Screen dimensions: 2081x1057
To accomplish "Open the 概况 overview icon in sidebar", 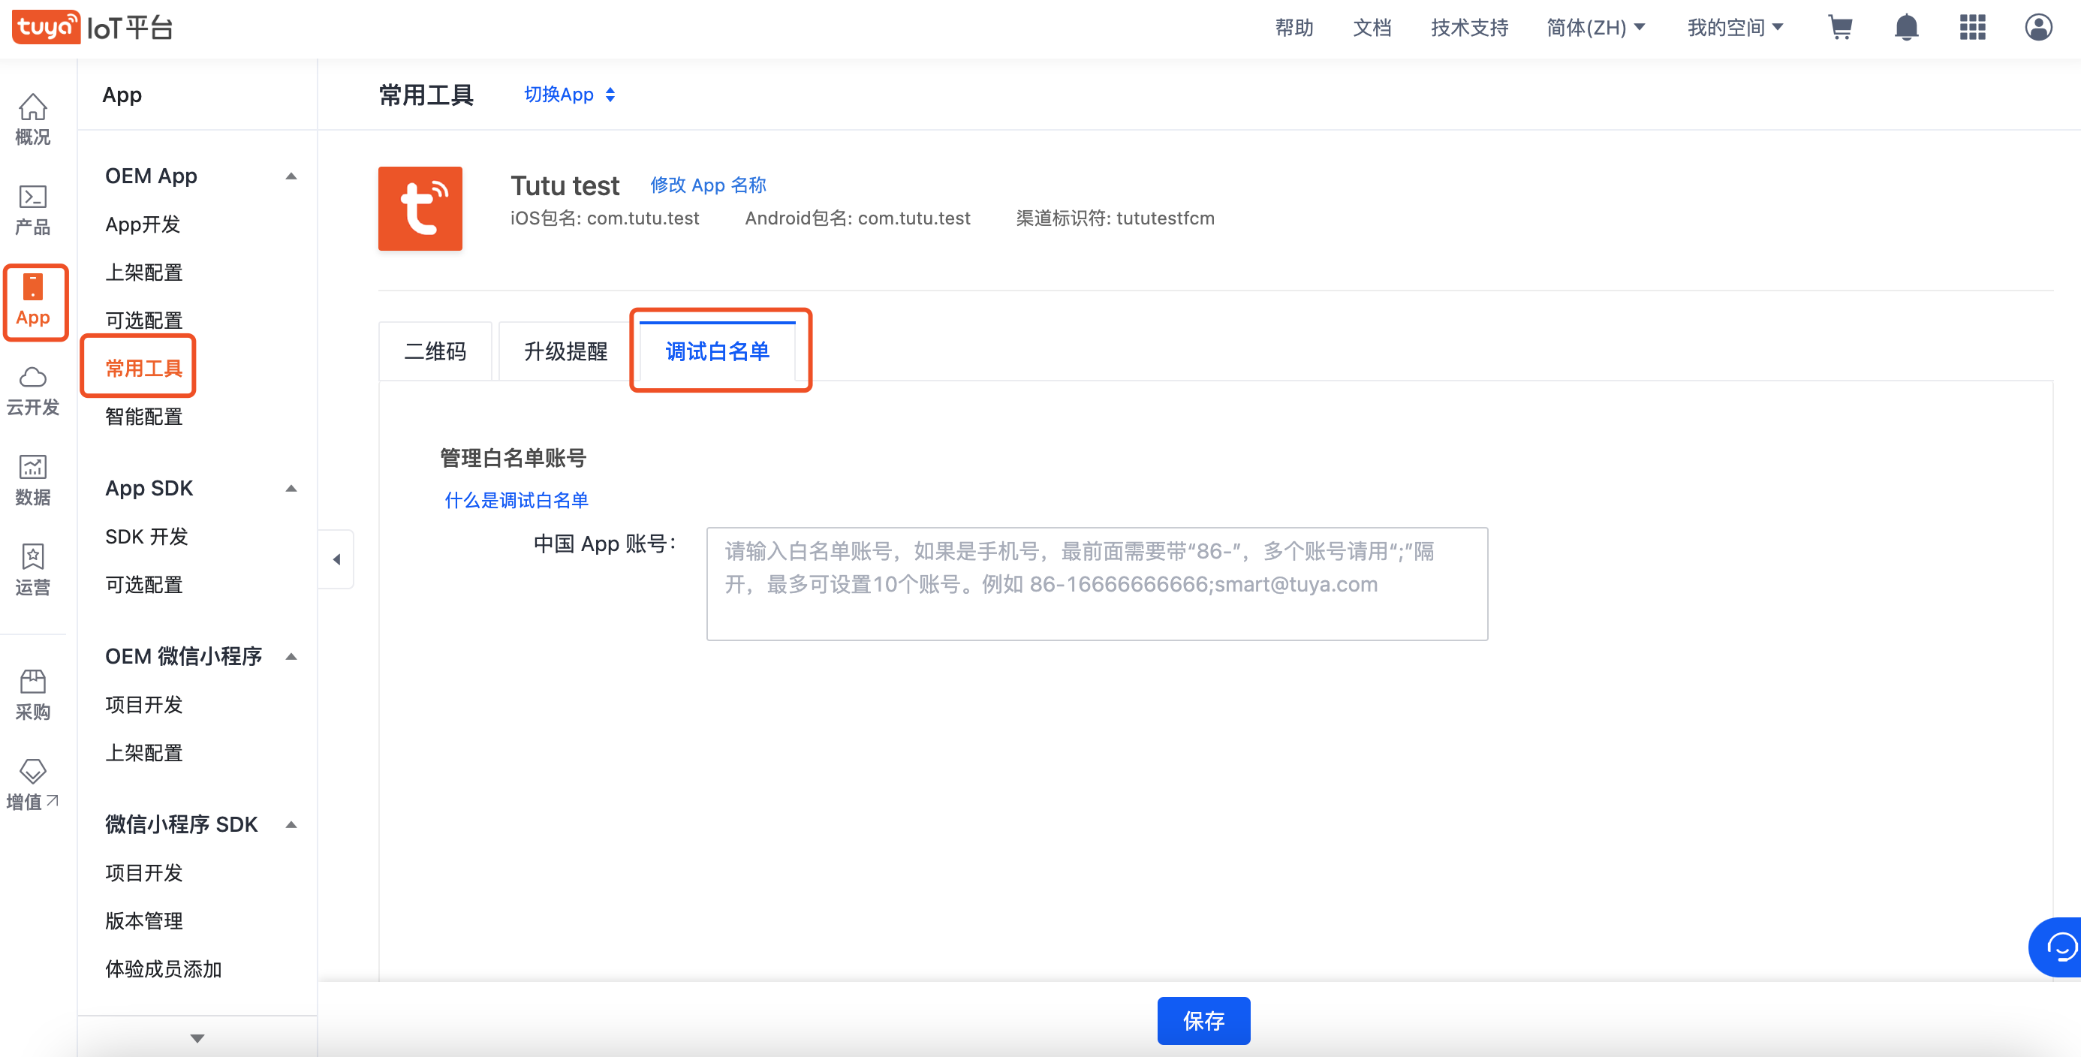I will [32, 119].
